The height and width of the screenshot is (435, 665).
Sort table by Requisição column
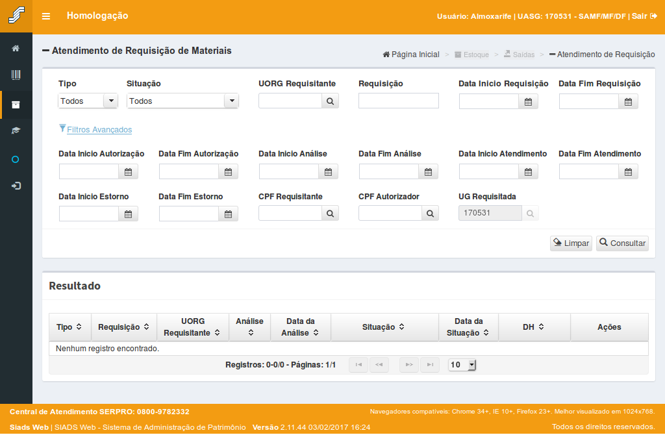point(124,327)
